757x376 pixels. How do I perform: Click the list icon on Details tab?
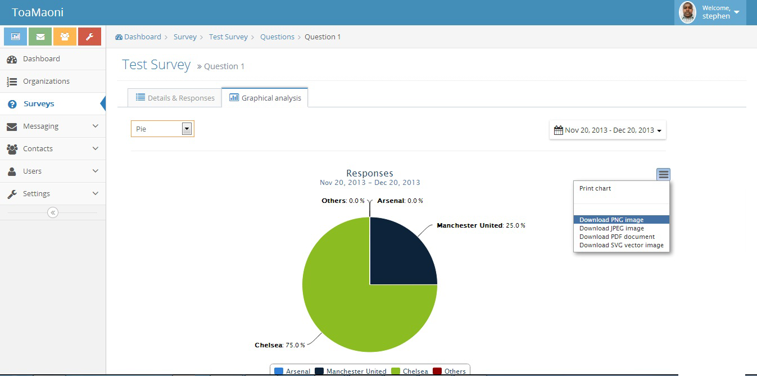coord(140,97)
